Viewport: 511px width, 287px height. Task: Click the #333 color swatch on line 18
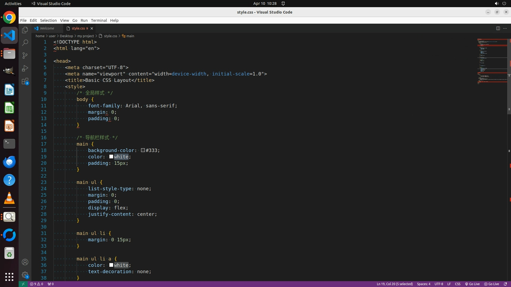(x=143, y=150)
